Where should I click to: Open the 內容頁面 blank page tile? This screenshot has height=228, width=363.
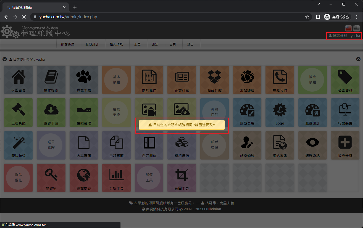[x=84, y=145]
